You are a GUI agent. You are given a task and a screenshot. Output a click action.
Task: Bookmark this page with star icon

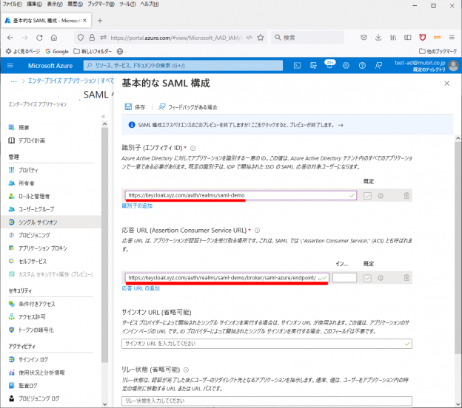(x=261, y=38)
